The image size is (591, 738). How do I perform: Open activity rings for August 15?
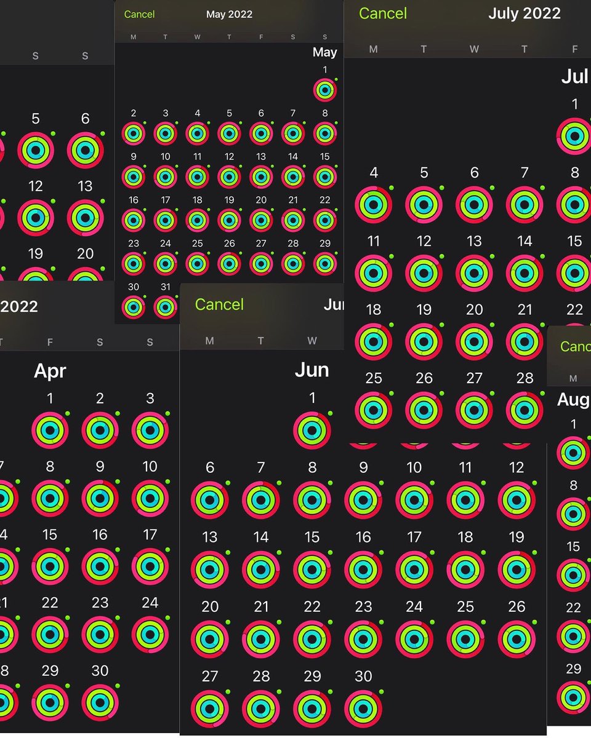(573, 574)
